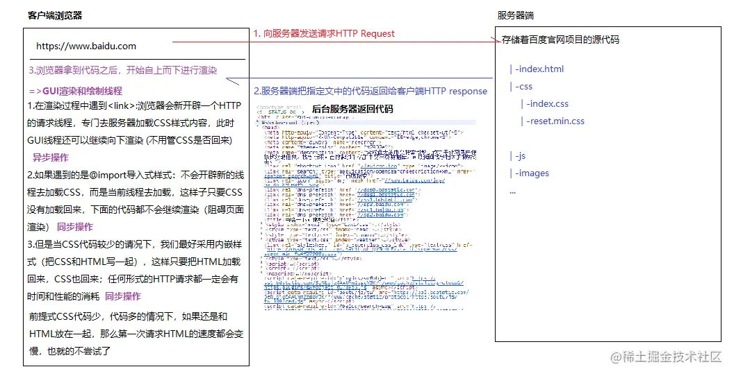Viewport: 734px width, 376px height.
Task: Click the https://www.baidu.com address text
Action: coord(86,46)
